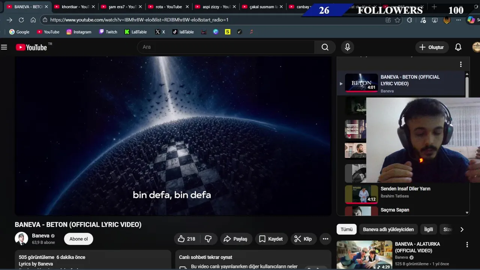Add this page to favorites with the star icon
The width and height of the screenshot is (480, 270).
pos(397,20)
